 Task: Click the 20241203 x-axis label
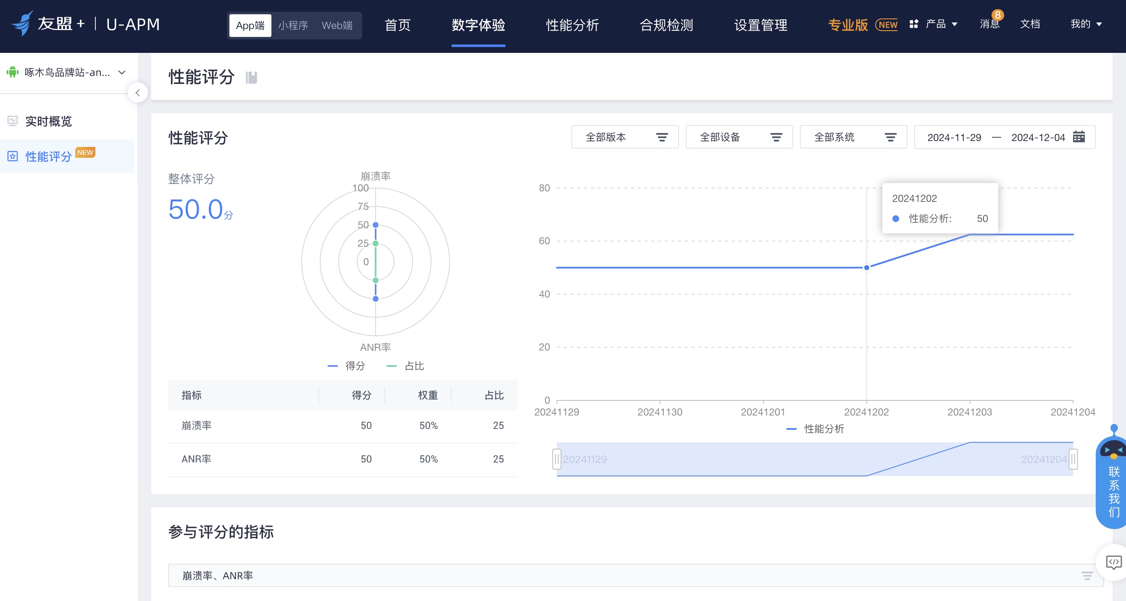pos(970,412)
